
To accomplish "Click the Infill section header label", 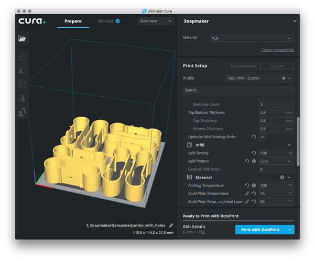I will [x=200, y=145].
